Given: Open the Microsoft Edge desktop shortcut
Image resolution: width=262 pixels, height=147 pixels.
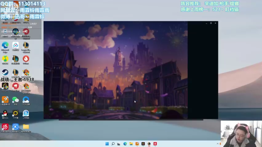Looking at the screenshot, I should (x=5, y=46).
